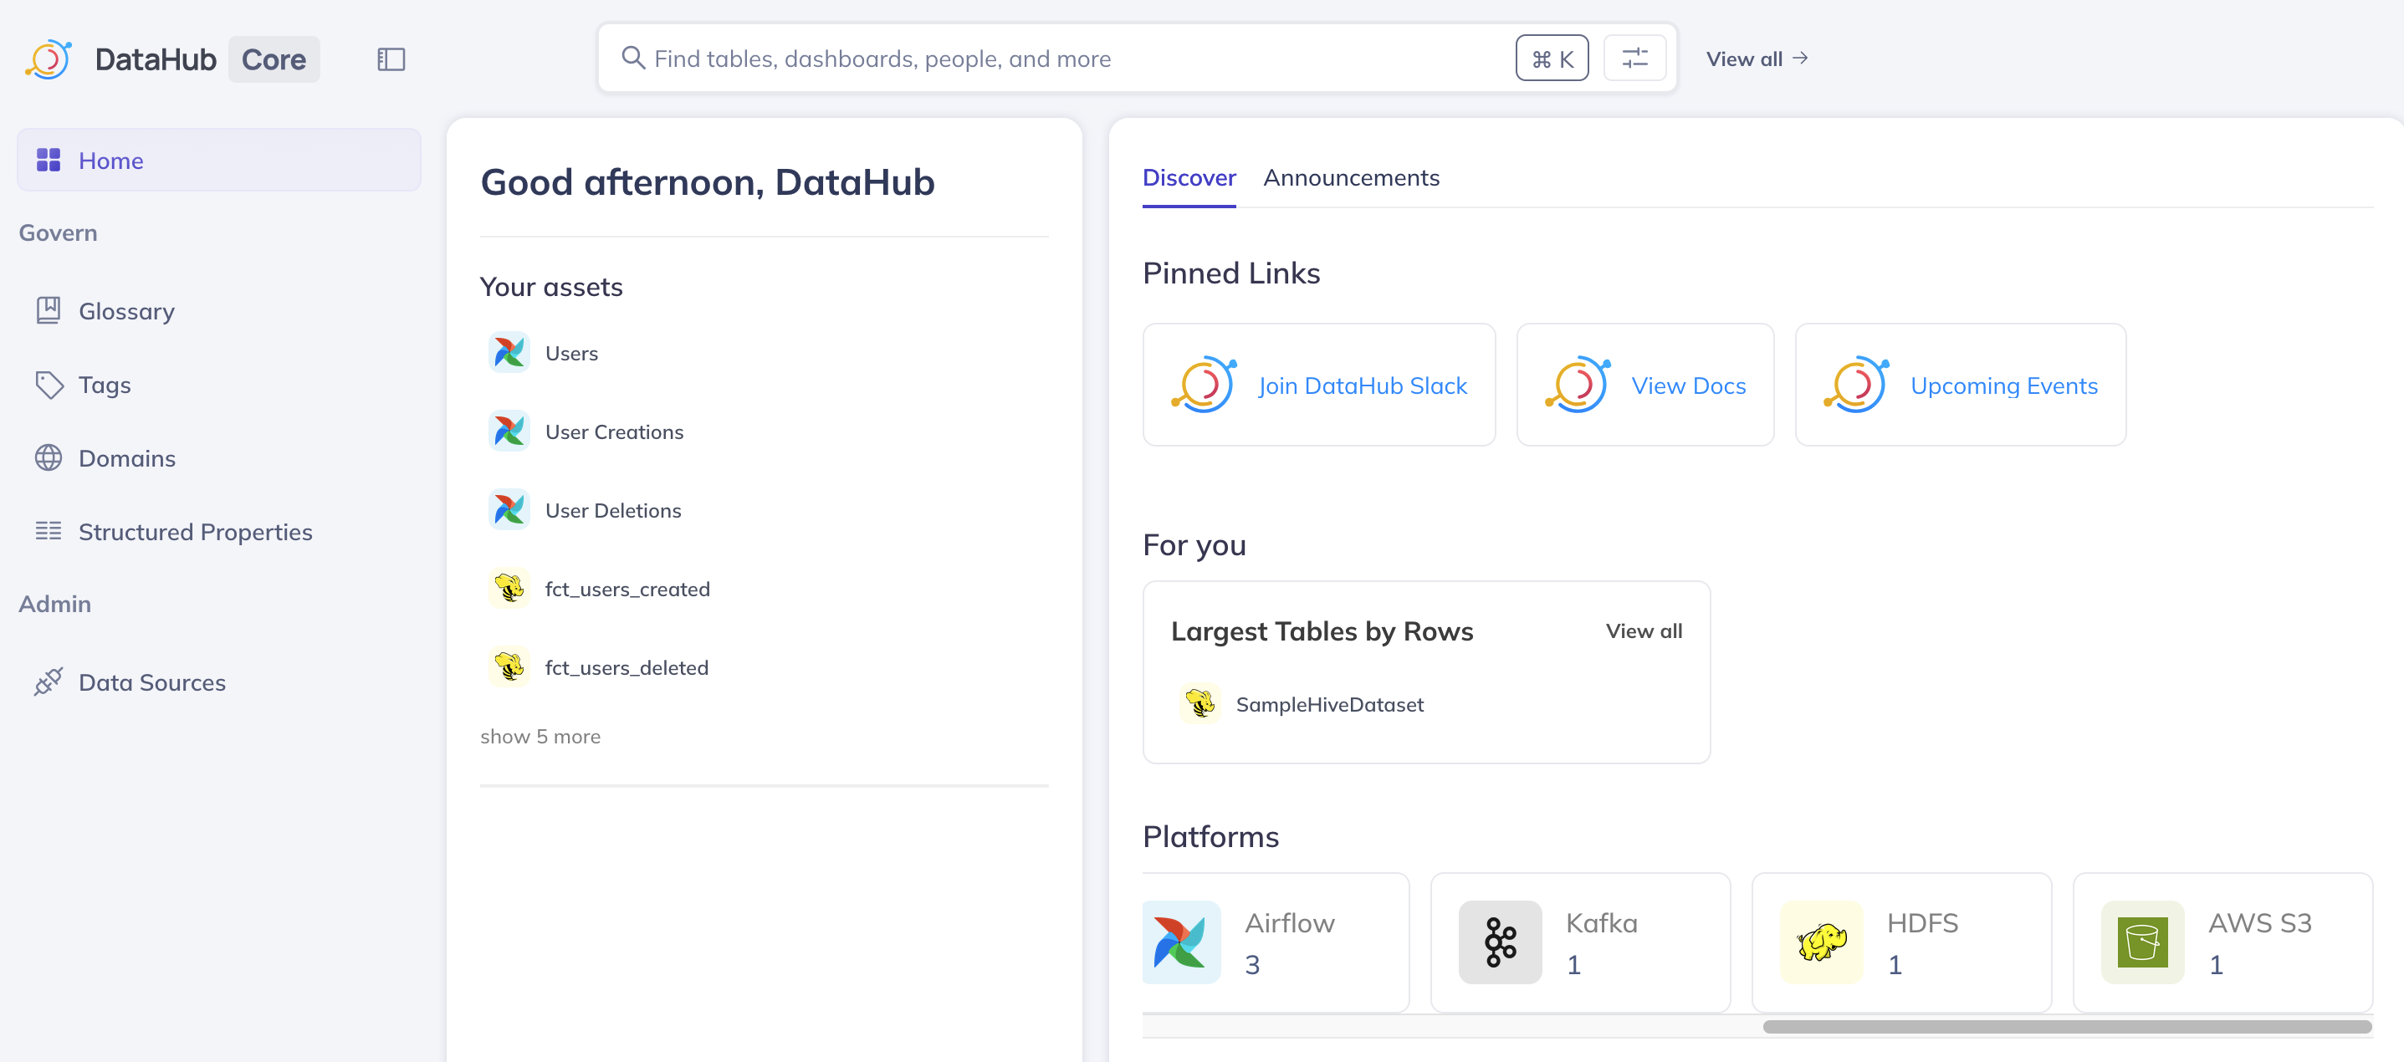Image resolution: width=2404 pixels, height=1062 pixels.
Task: Open Structured Properties section
Action: point(195,532)
